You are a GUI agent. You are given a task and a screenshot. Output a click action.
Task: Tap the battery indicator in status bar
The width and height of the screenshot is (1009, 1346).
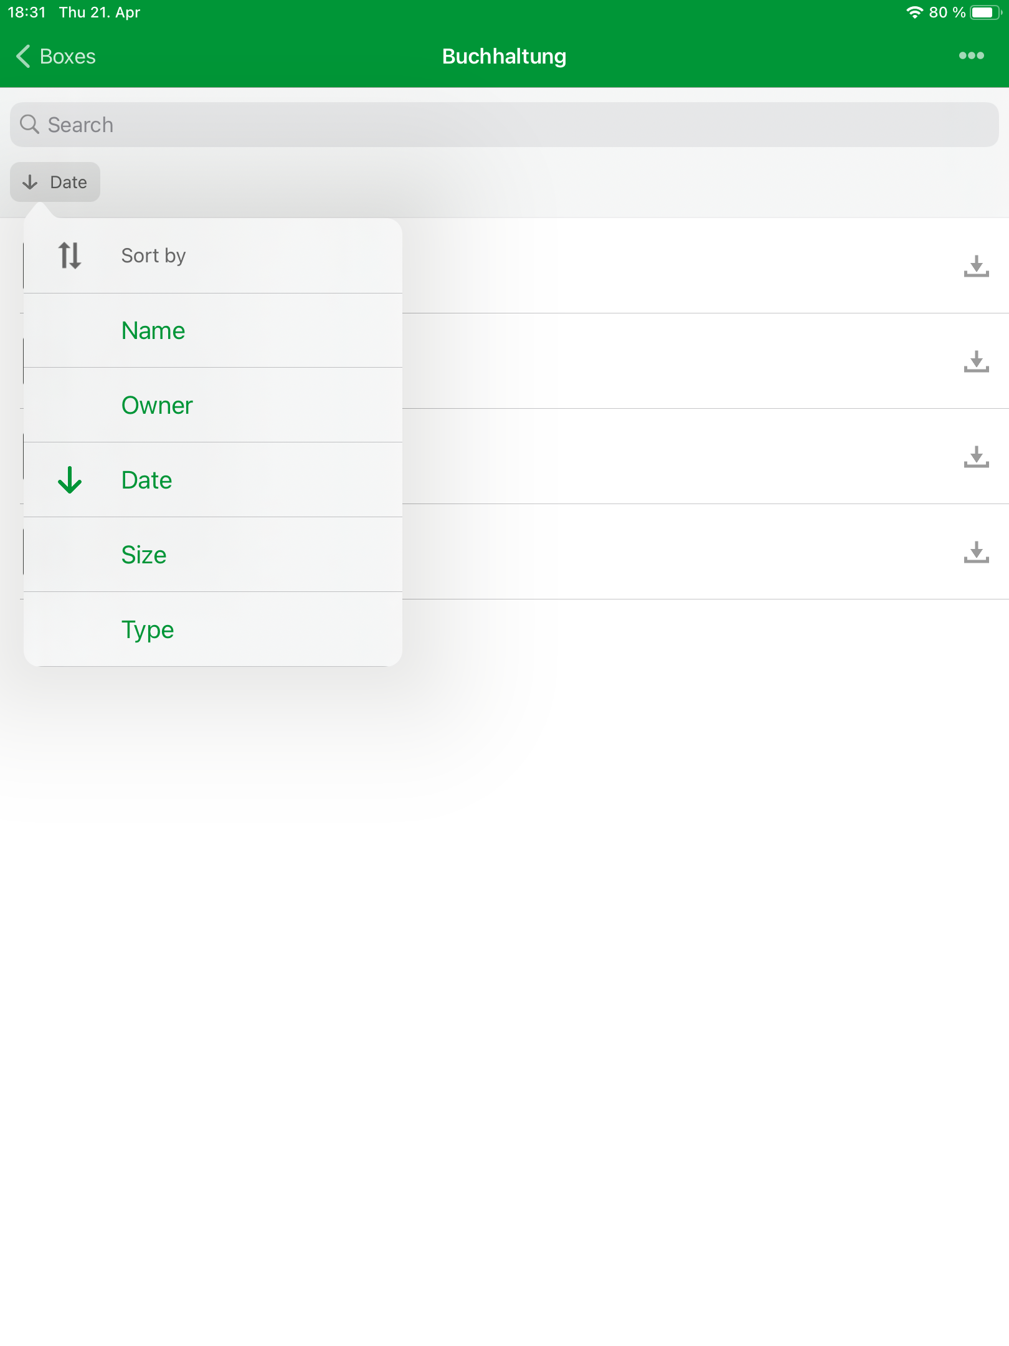tap(985, 12)
